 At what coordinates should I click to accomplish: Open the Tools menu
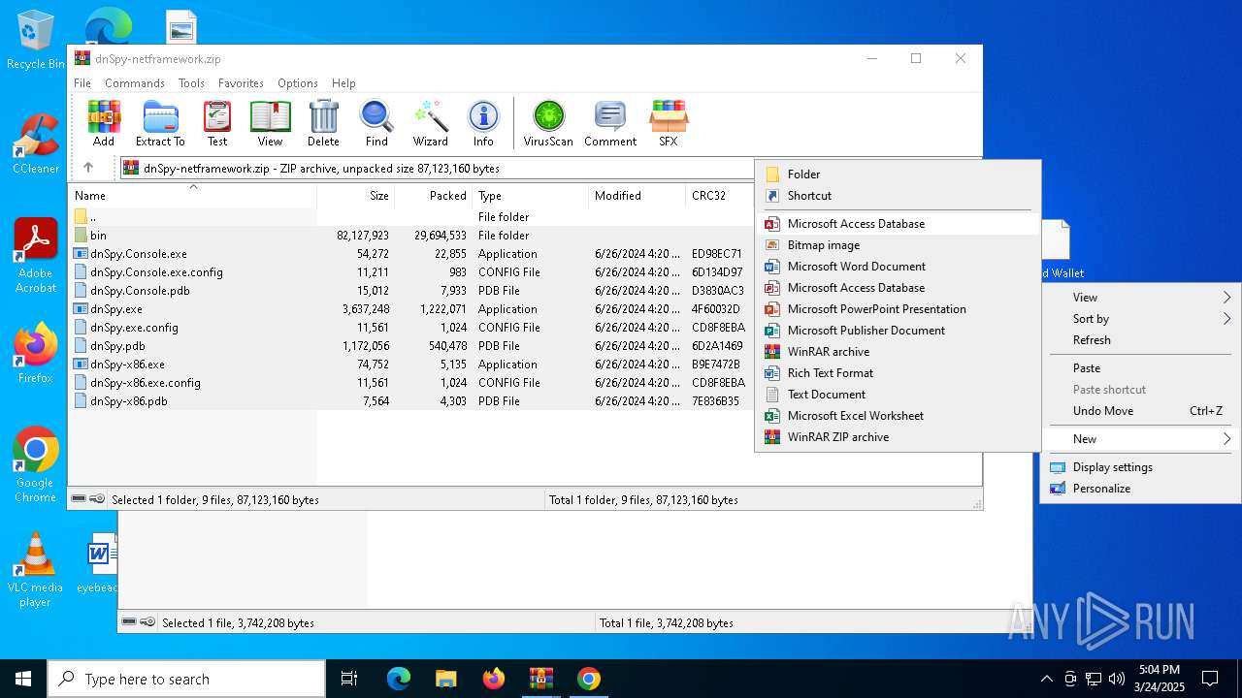[191, 83]
